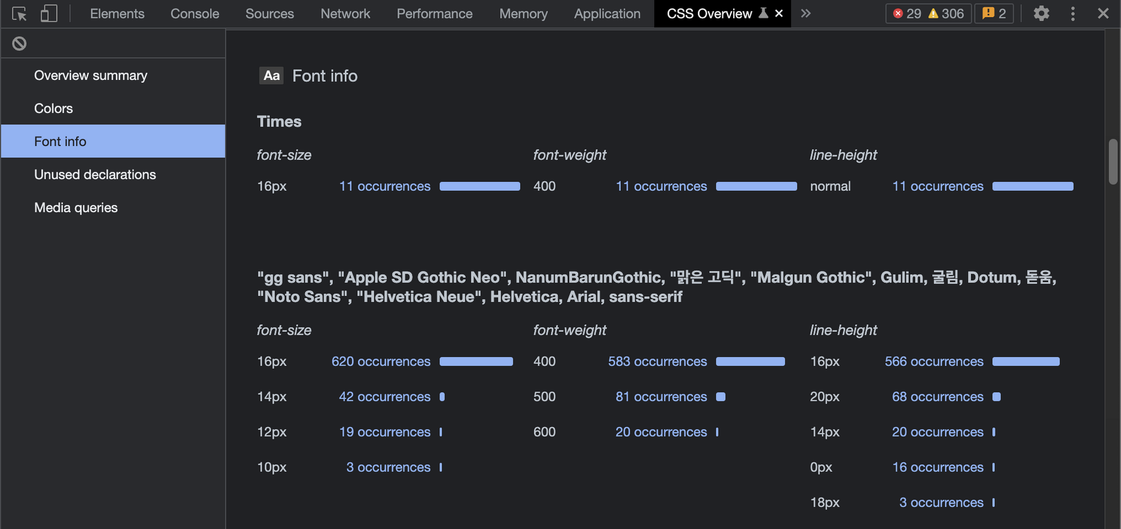Click the 566 occurrences bar

(1026, 362)
